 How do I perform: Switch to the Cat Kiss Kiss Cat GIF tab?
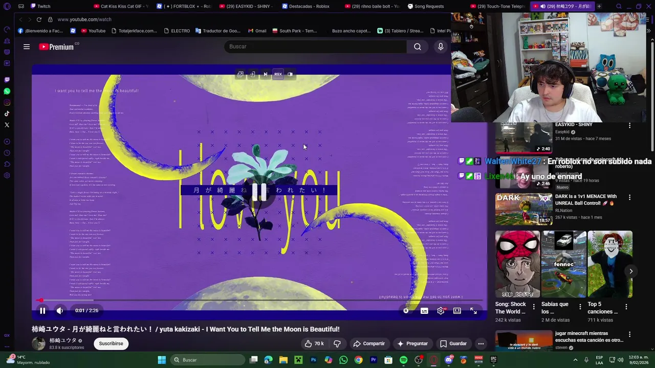point(122,6)
